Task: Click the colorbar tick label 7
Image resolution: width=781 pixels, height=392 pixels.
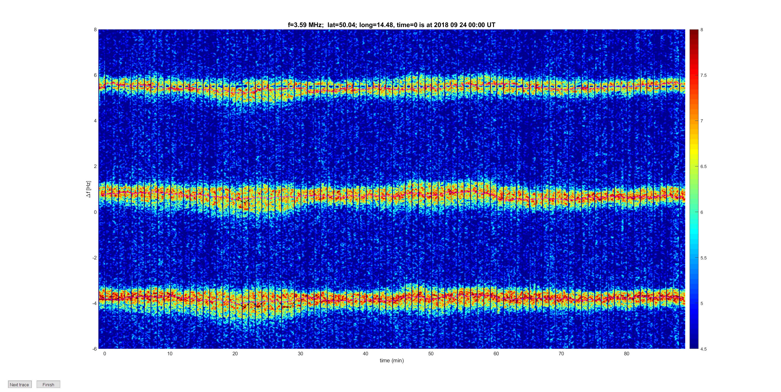Action: click(702, 121)
